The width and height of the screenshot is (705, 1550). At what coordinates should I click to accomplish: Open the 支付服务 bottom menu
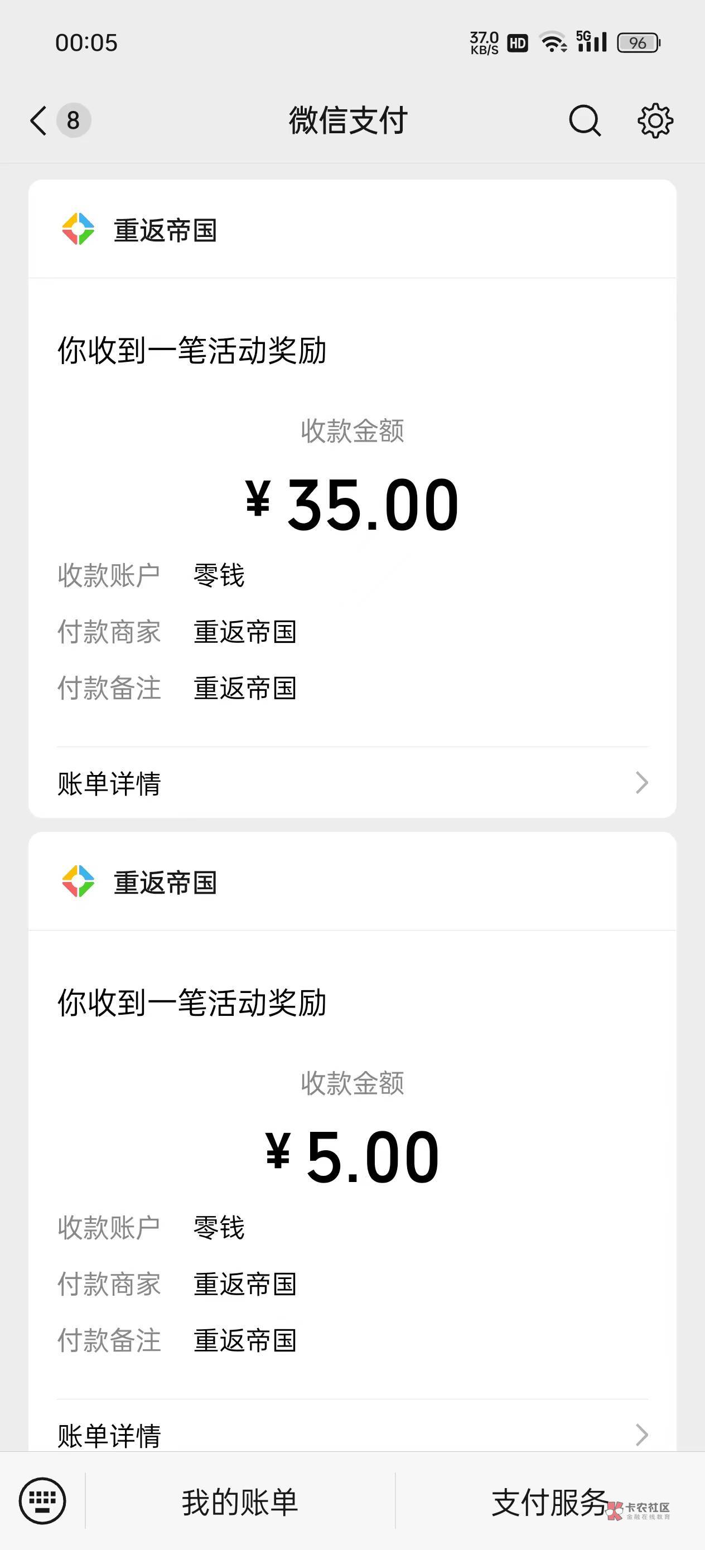(549, 1502)
